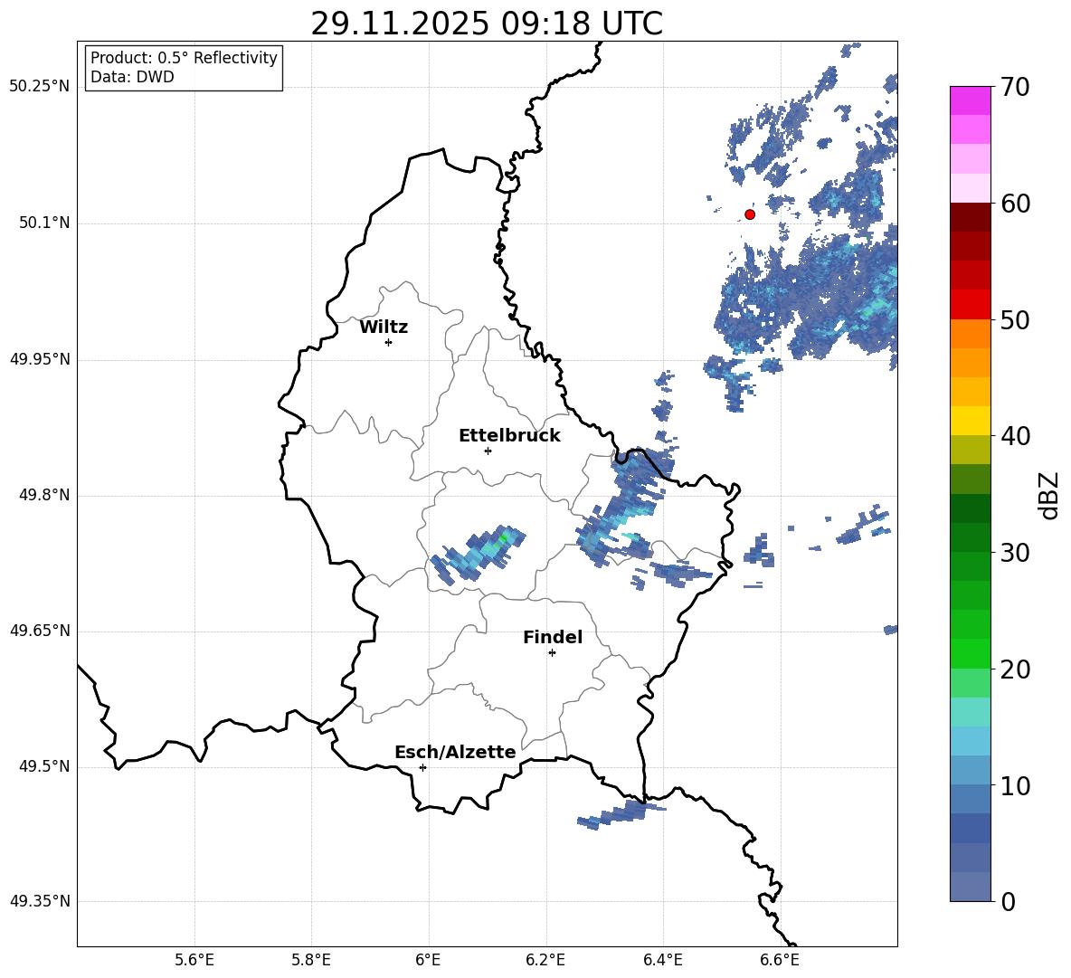Select the Findel city label

click(x=553, y=637)
